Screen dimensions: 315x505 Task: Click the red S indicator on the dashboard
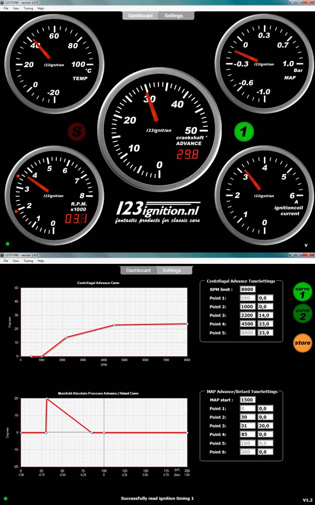click(x=76, y=131)
